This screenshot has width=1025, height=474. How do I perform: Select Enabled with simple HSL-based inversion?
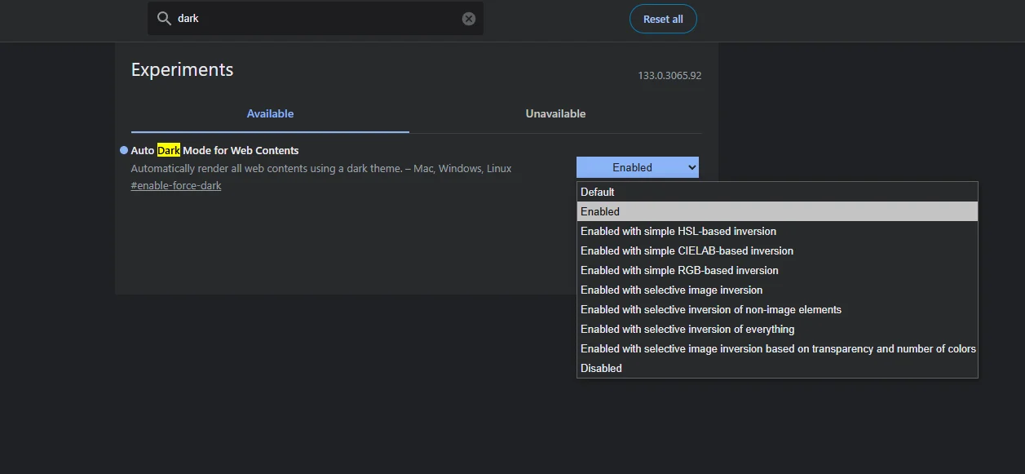tap(678, 231)
